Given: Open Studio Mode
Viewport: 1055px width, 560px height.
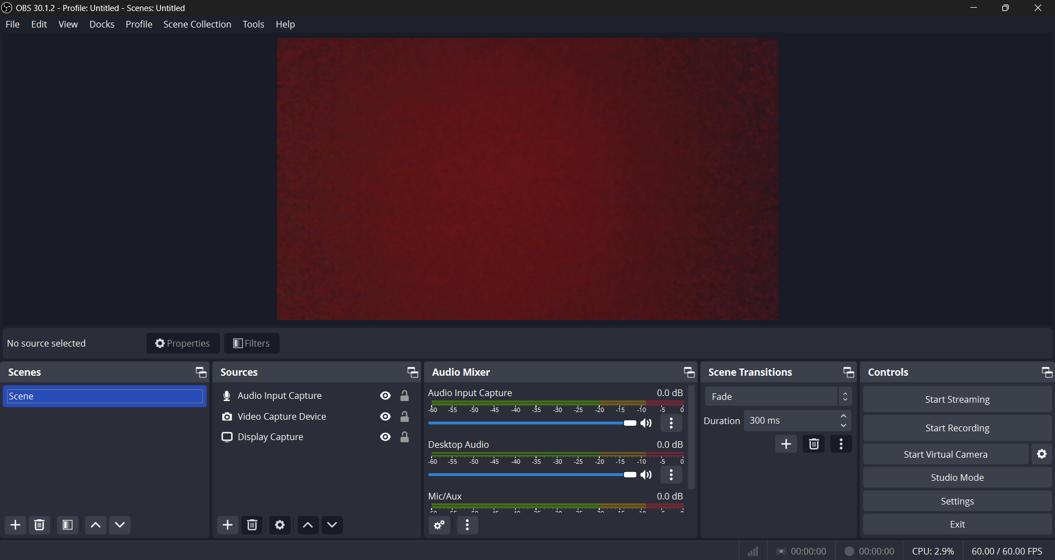Looking at the screenshot, I should (x=957, y=477).
